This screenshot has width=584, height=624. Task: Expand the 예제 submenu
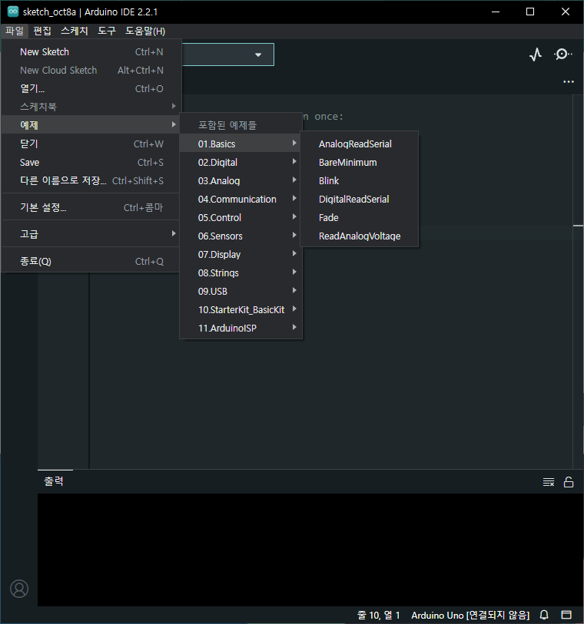click(x=91, y=125)
